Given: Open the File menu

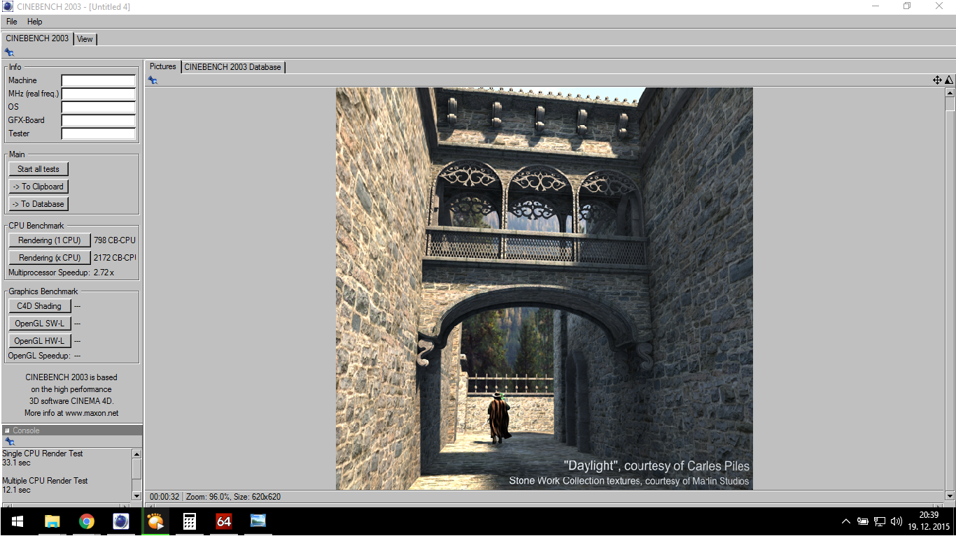Looking at the screenshot, I should tap(12, 22).
